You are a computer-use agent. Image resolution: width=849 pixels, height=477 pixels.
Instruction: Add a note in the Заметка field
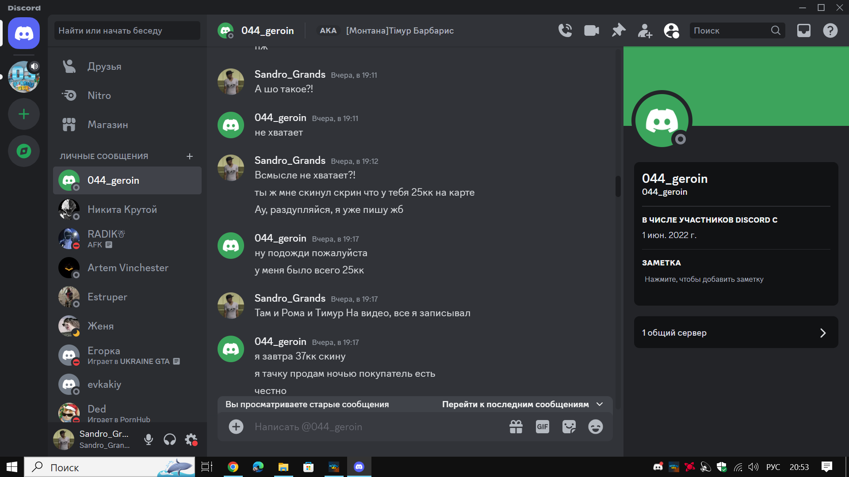[736, 279]
